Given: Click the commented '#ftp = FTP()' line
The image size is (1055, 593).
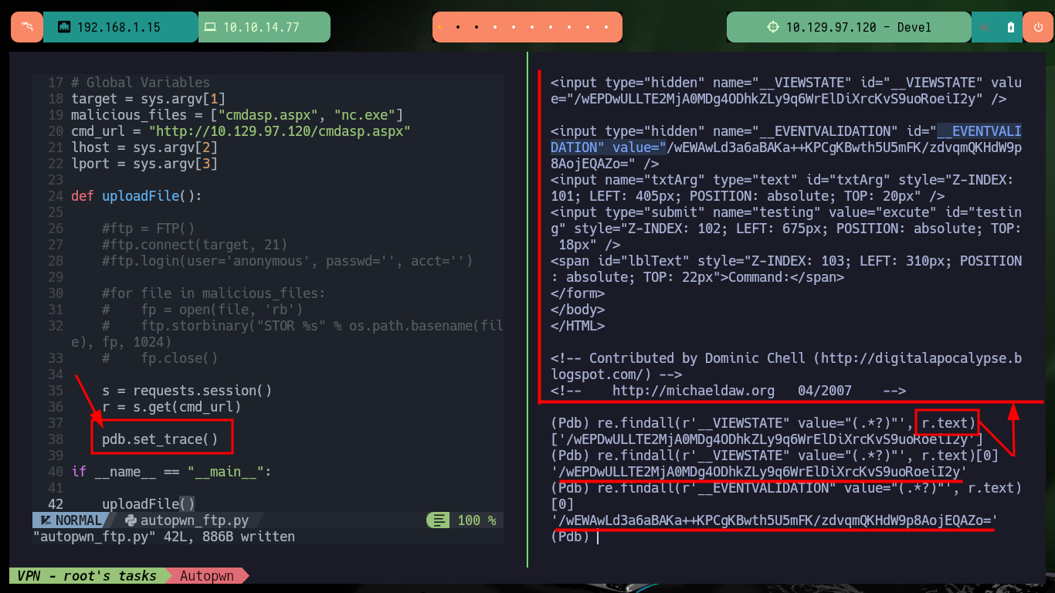Looking at the screenshot, I should pos(148,229).
